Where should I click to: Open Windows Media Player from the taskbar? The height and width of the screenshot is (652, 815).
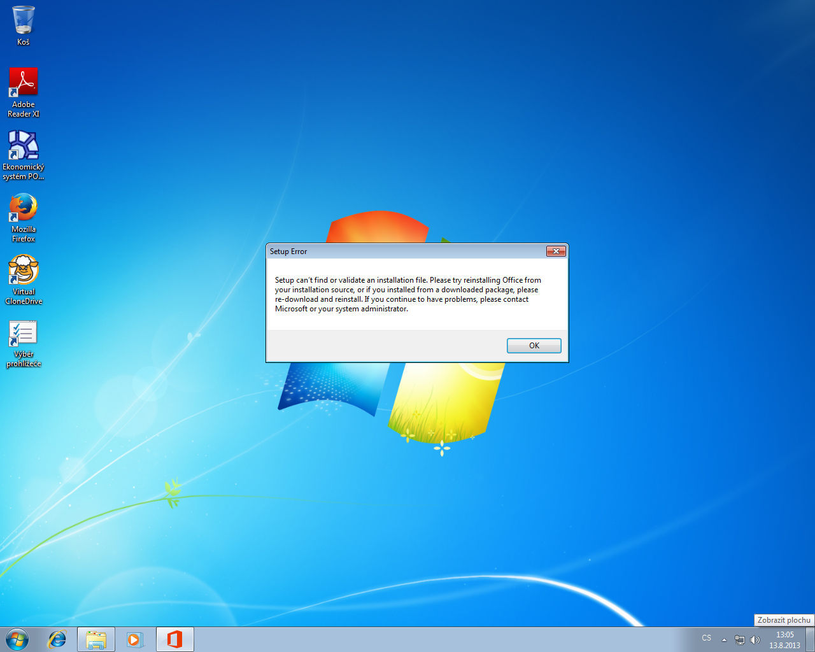(135, 639)
